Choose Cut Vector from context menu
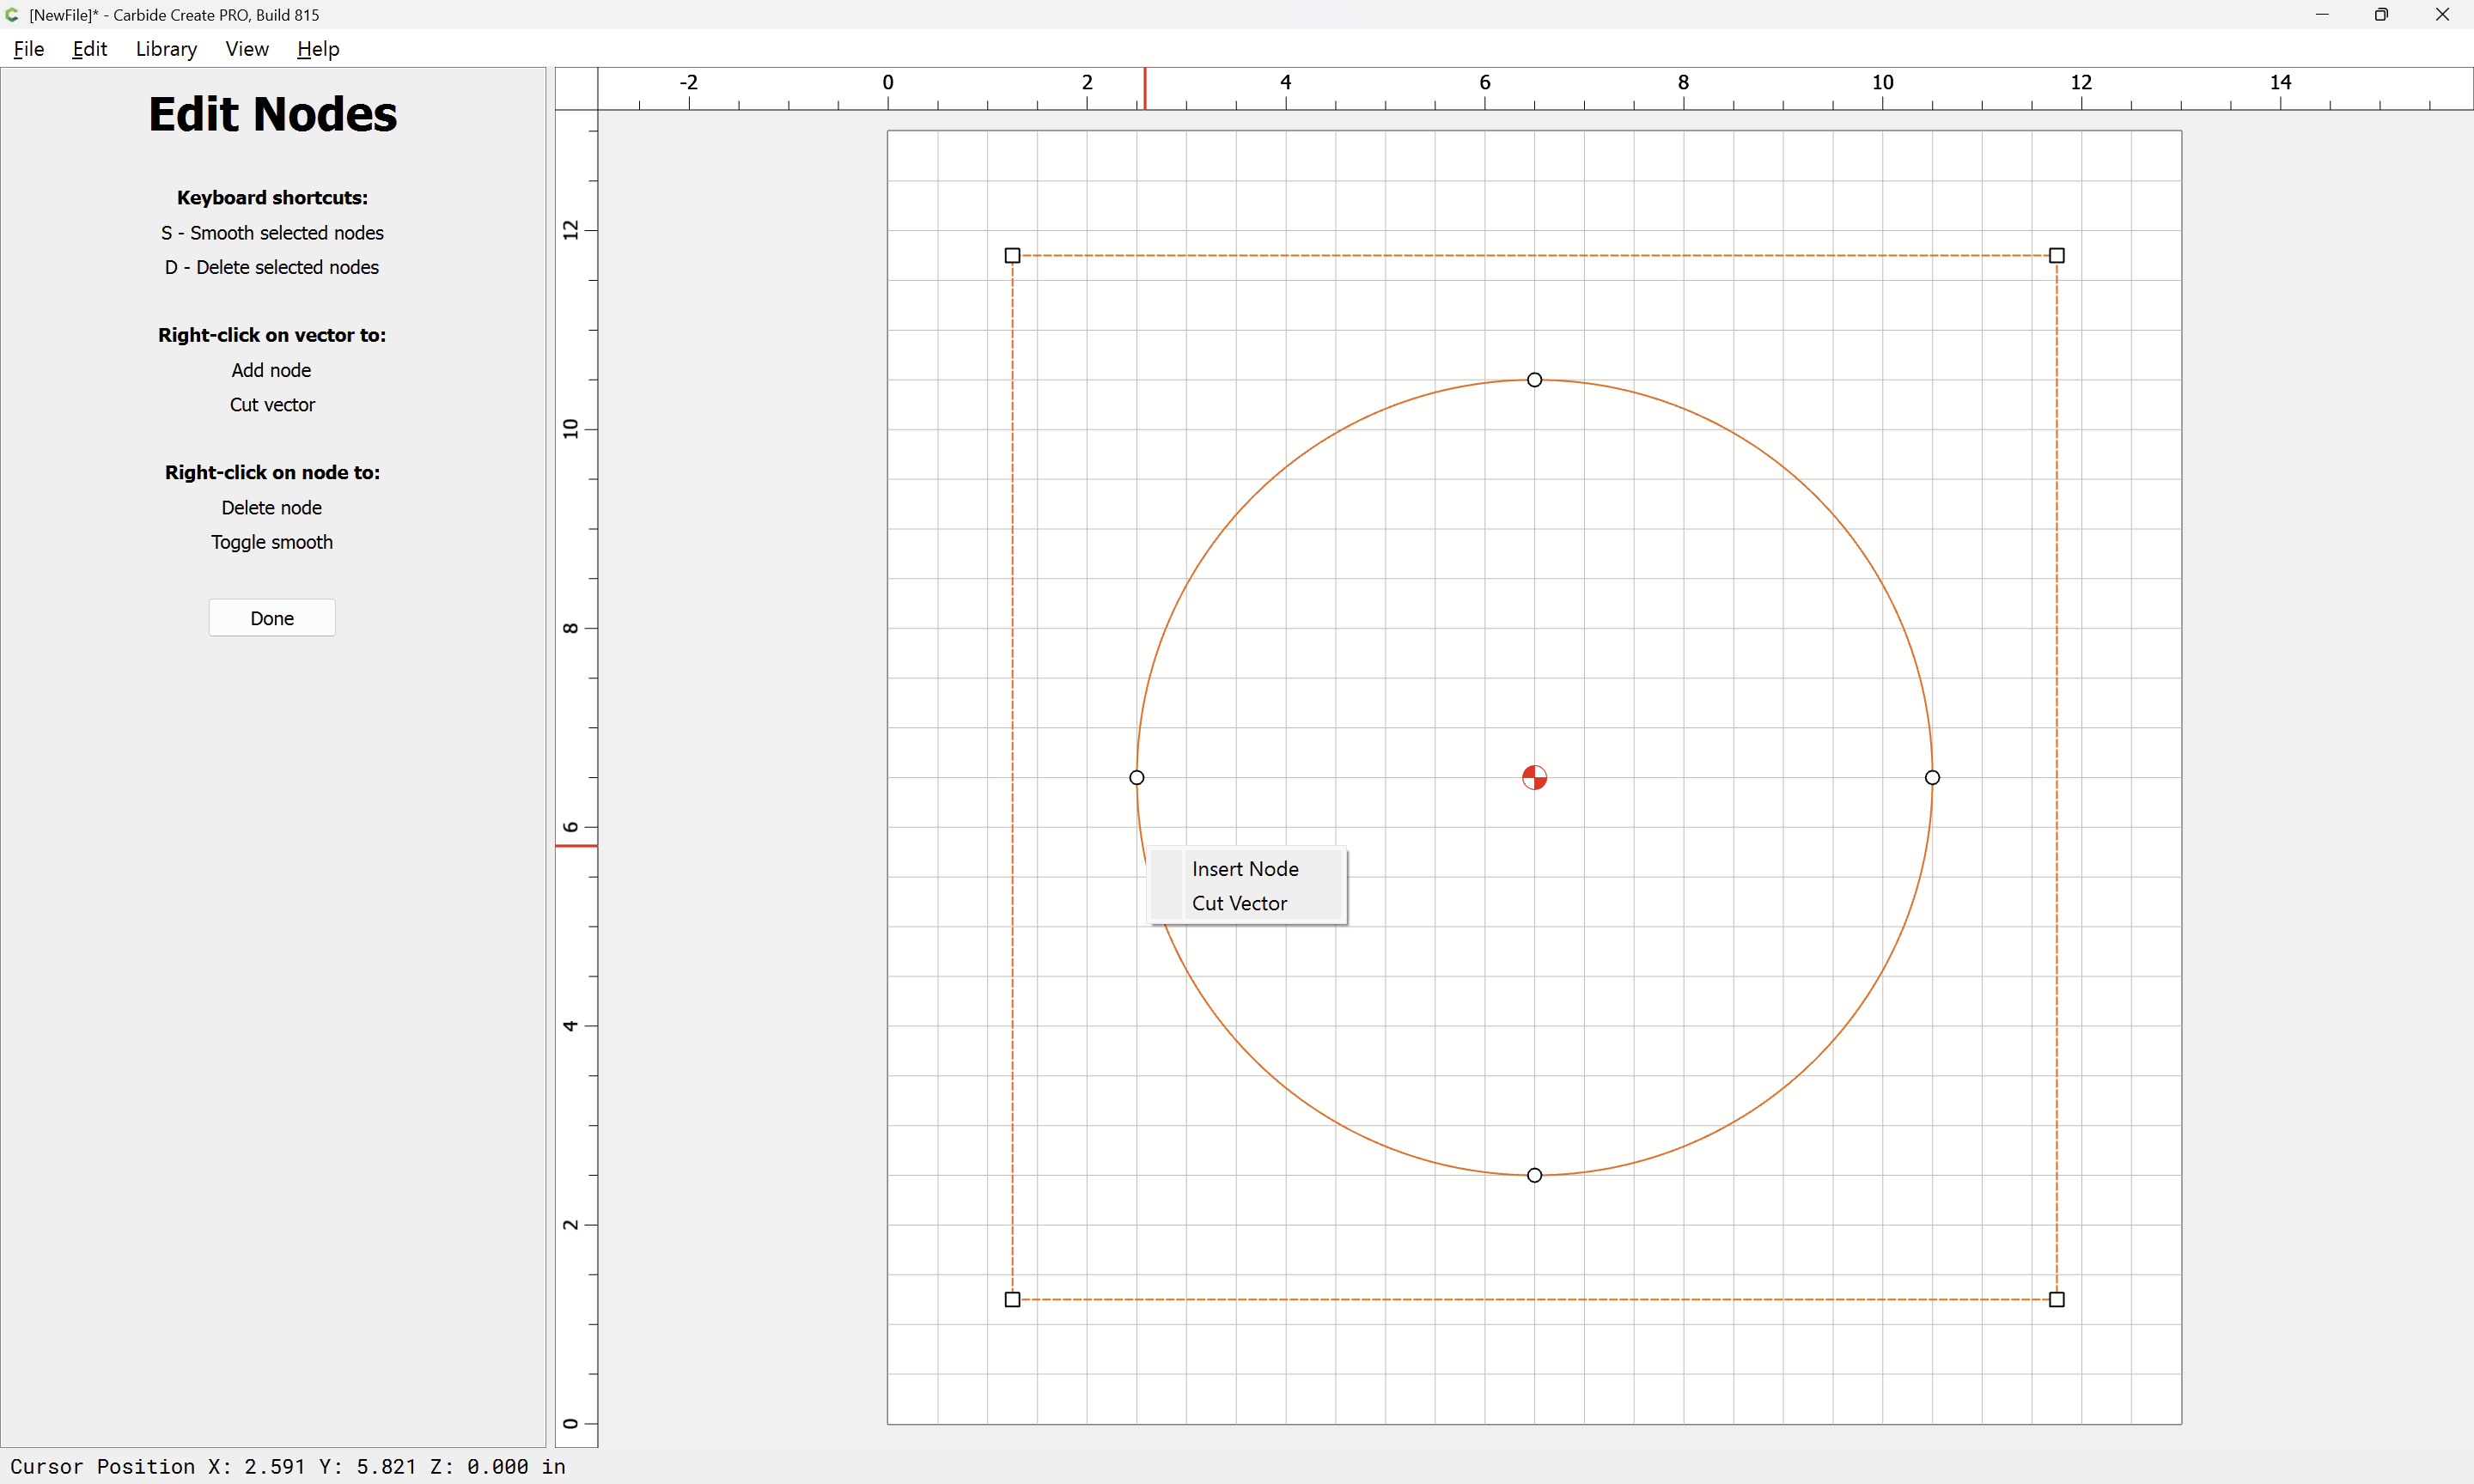Image resolution: width=2474 pixels, height=1484 pixels. click(x=1246, y=903)
